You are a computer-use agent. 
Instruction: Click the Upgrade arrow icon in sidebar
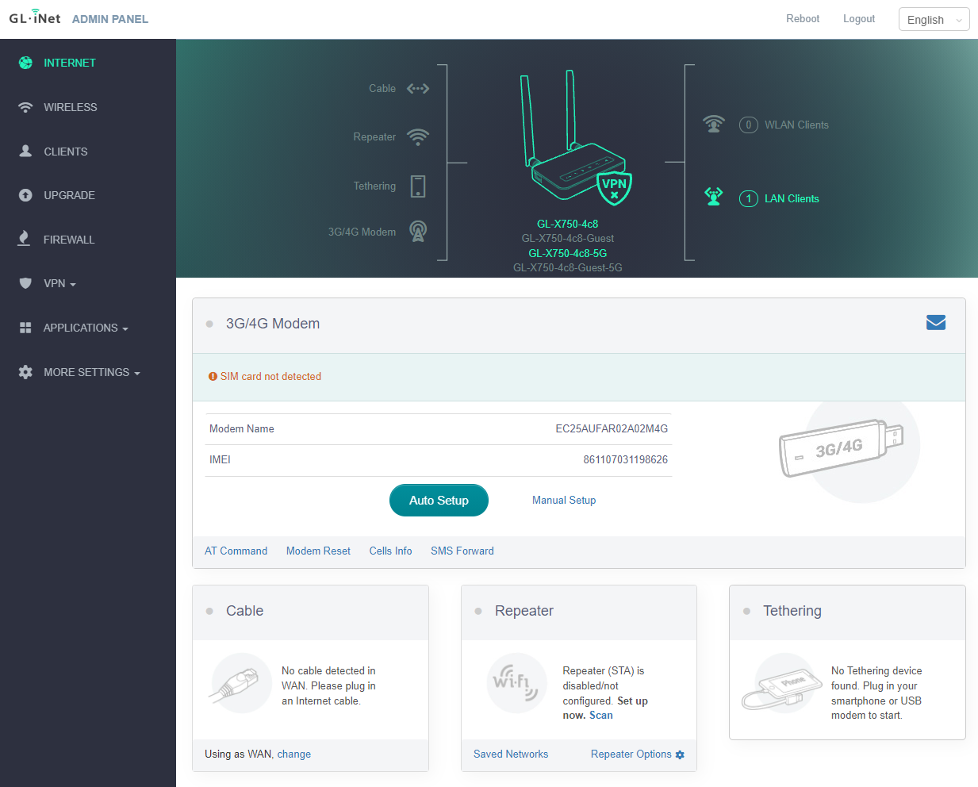25,195
